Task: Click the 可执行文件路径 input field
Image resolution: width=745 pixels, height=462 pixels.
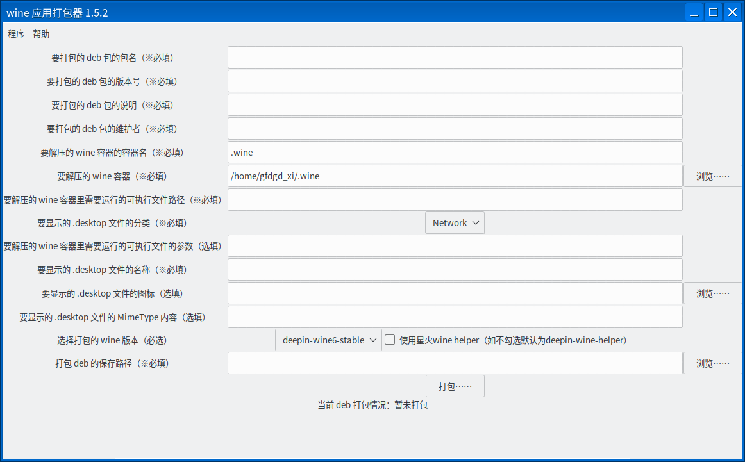Action: (x=455, y=199)
